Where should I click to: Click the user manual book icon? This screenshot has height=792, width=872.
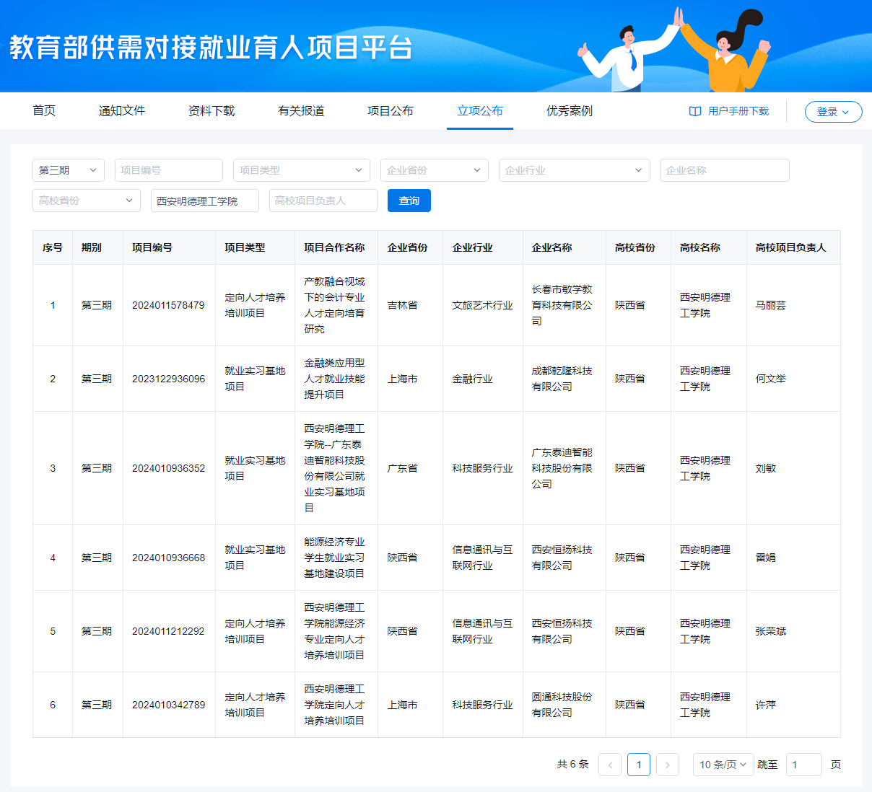[695, 111]
